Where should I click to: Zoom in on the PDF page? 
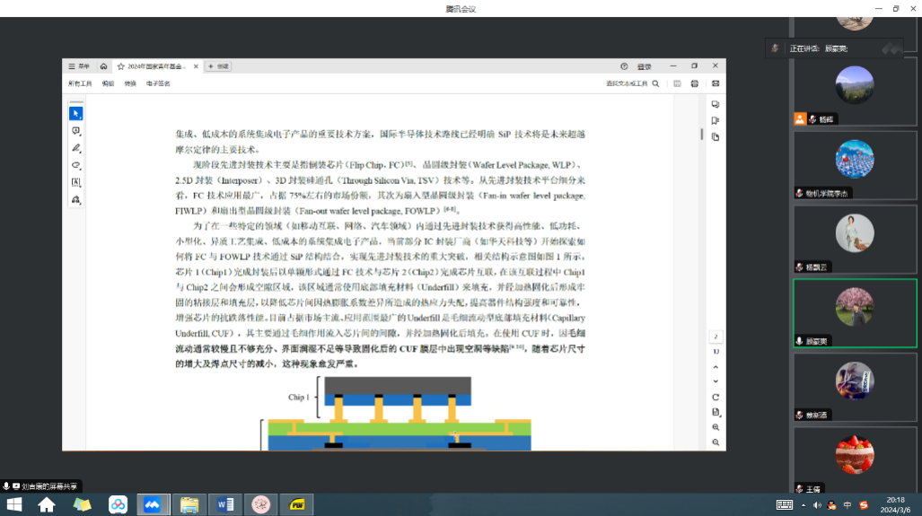(x=716, y=428)
